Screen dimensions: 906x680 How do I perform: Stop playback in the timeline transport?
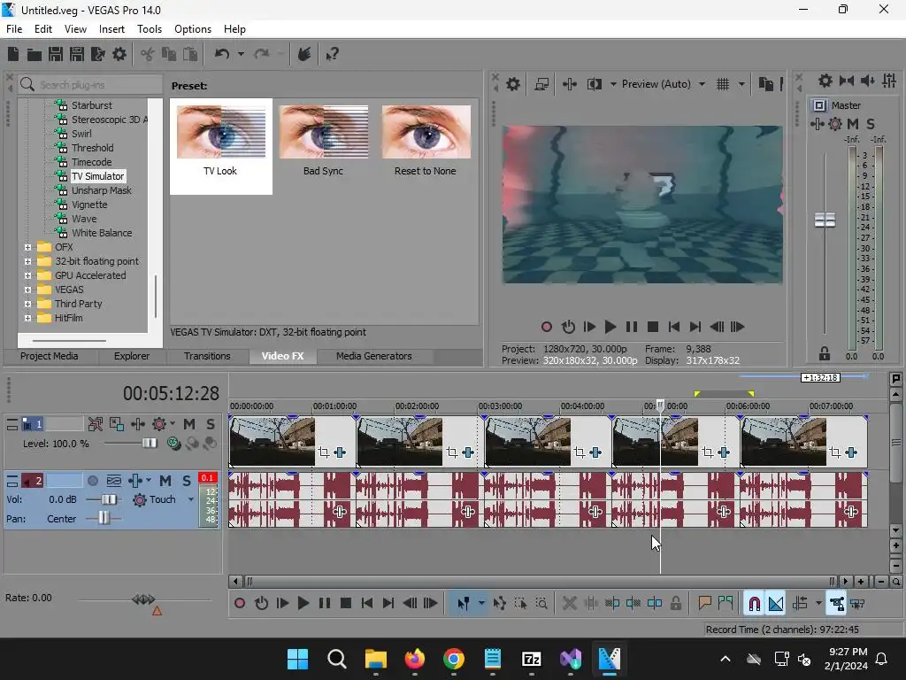tap(346, 604)
